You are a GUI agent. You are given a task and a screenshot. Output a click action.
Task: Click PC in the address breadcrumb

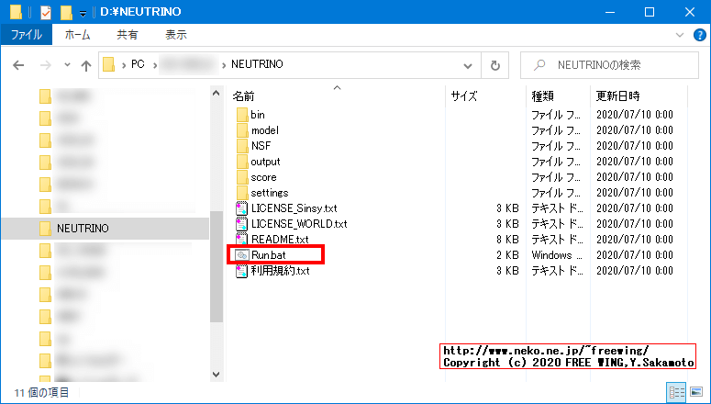(138, 64)
